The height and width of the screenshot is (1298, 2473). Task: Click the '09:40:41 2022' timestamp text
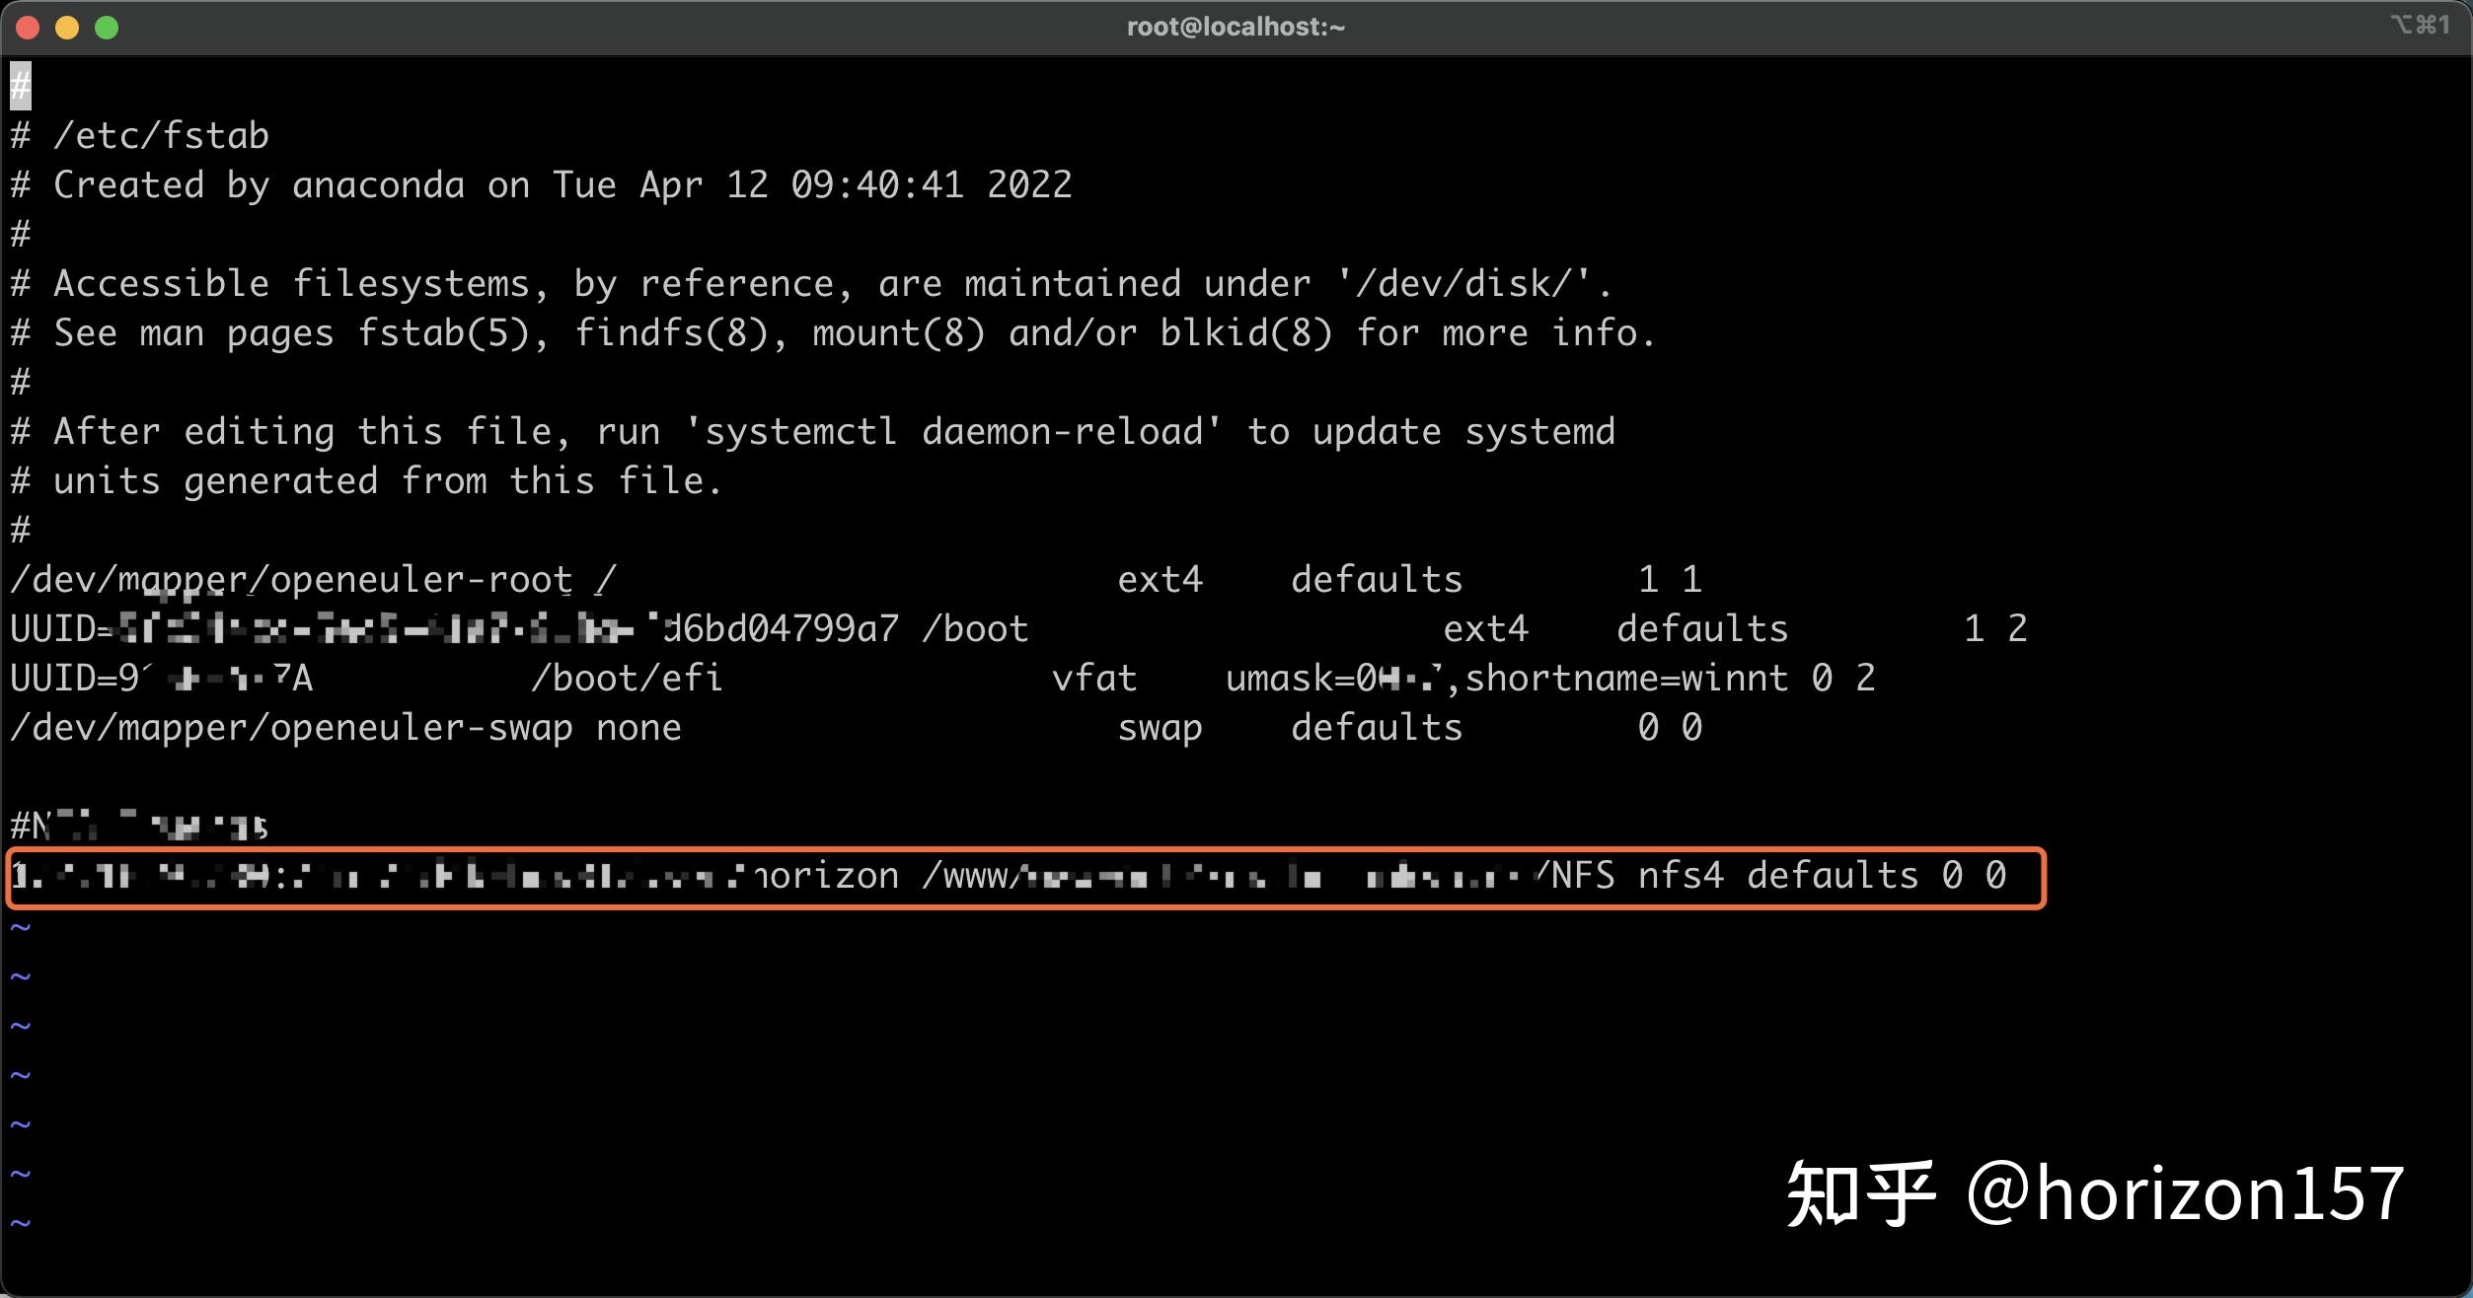[931, 184]
